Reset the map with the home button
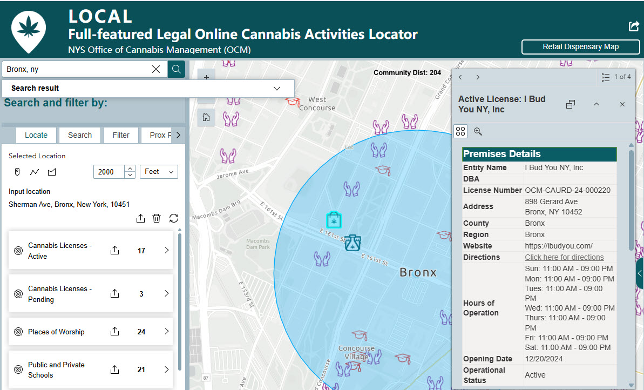 (x=206, y=118)
